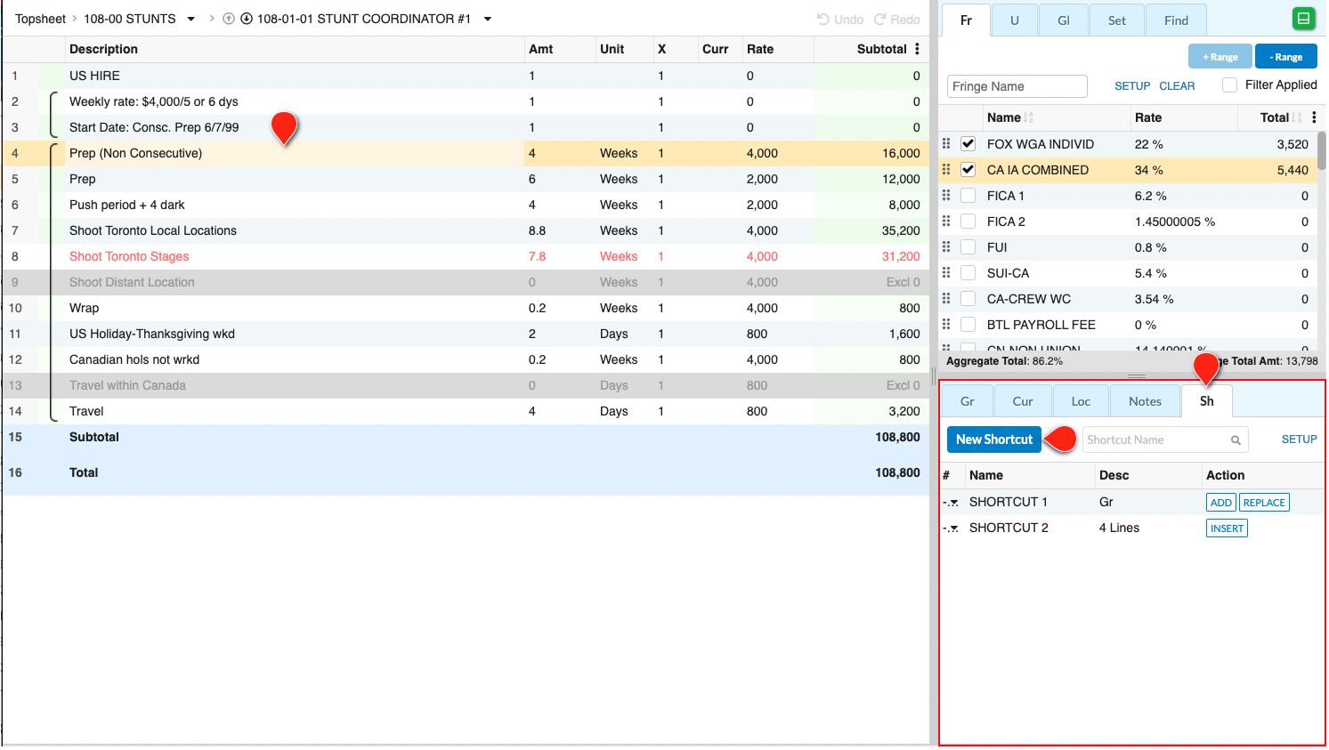Open the 108-00 STUNTS dropdown arrow
1329x750 pixels.
click(190, 19)
